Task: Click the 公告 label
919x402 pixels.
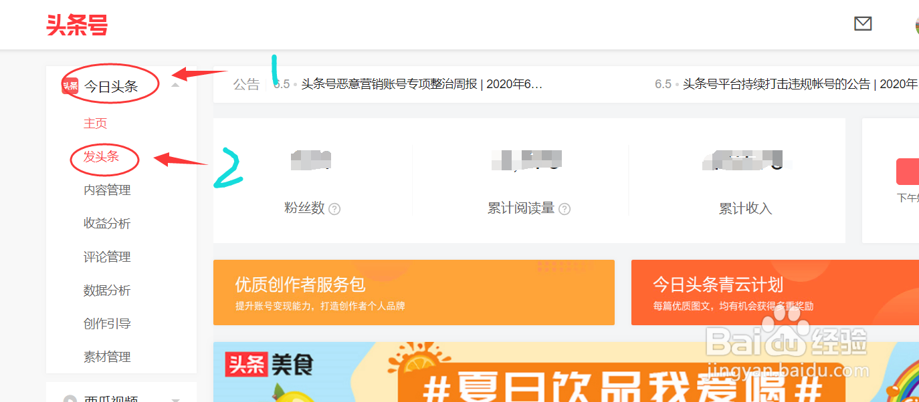Action: (246, 85)
